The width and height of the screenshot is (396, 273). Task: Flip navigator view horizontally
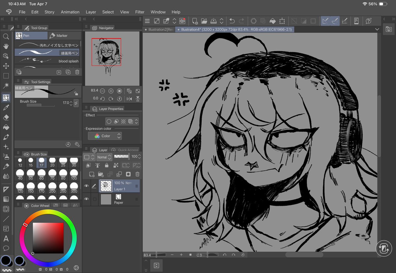[129, 98]
